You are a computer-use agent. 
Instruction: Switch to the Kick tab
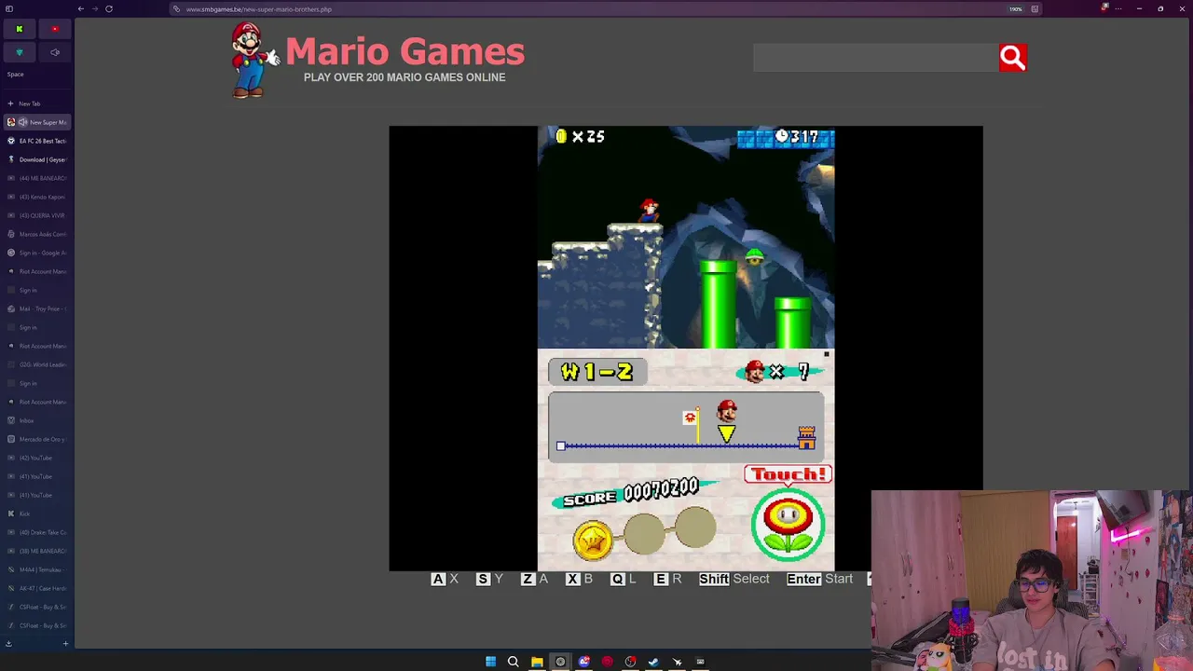click(x=35, y=514)
